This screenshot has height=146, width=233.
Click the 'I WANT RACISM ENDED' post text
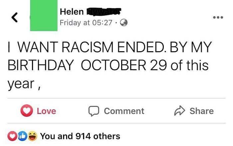point(86,47)
